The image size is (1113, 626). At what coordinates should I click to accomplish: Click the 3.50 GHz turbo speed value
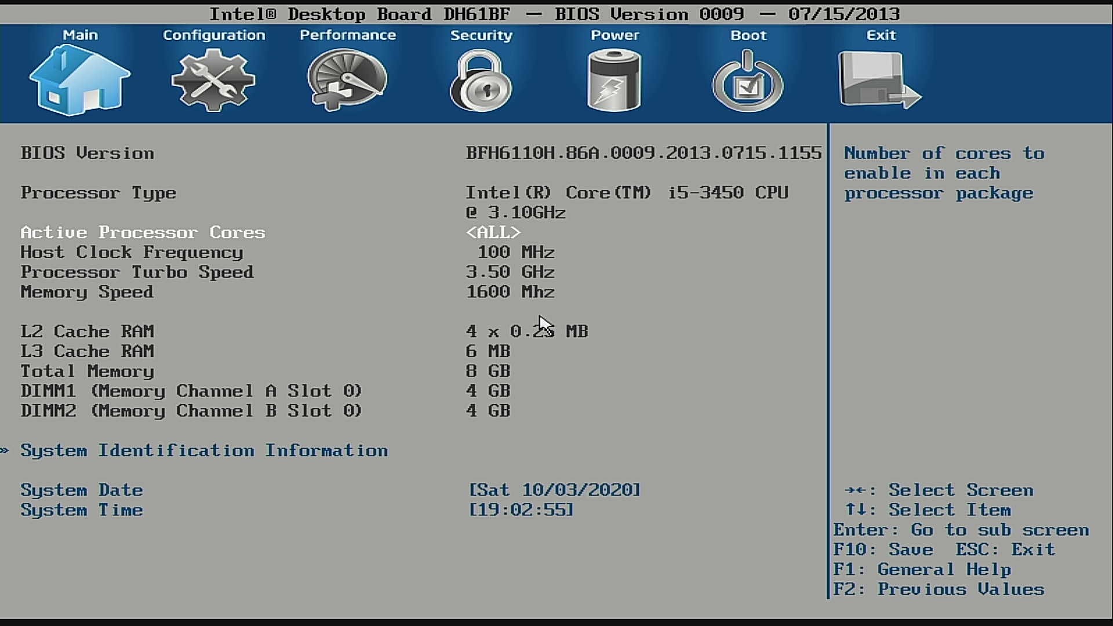[510, 272]
